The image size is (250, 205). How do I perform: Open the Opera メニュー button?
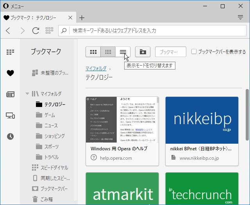[x=13, y=6]
